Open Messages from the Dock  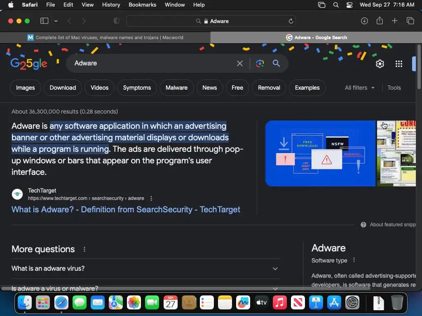(80, 302)
